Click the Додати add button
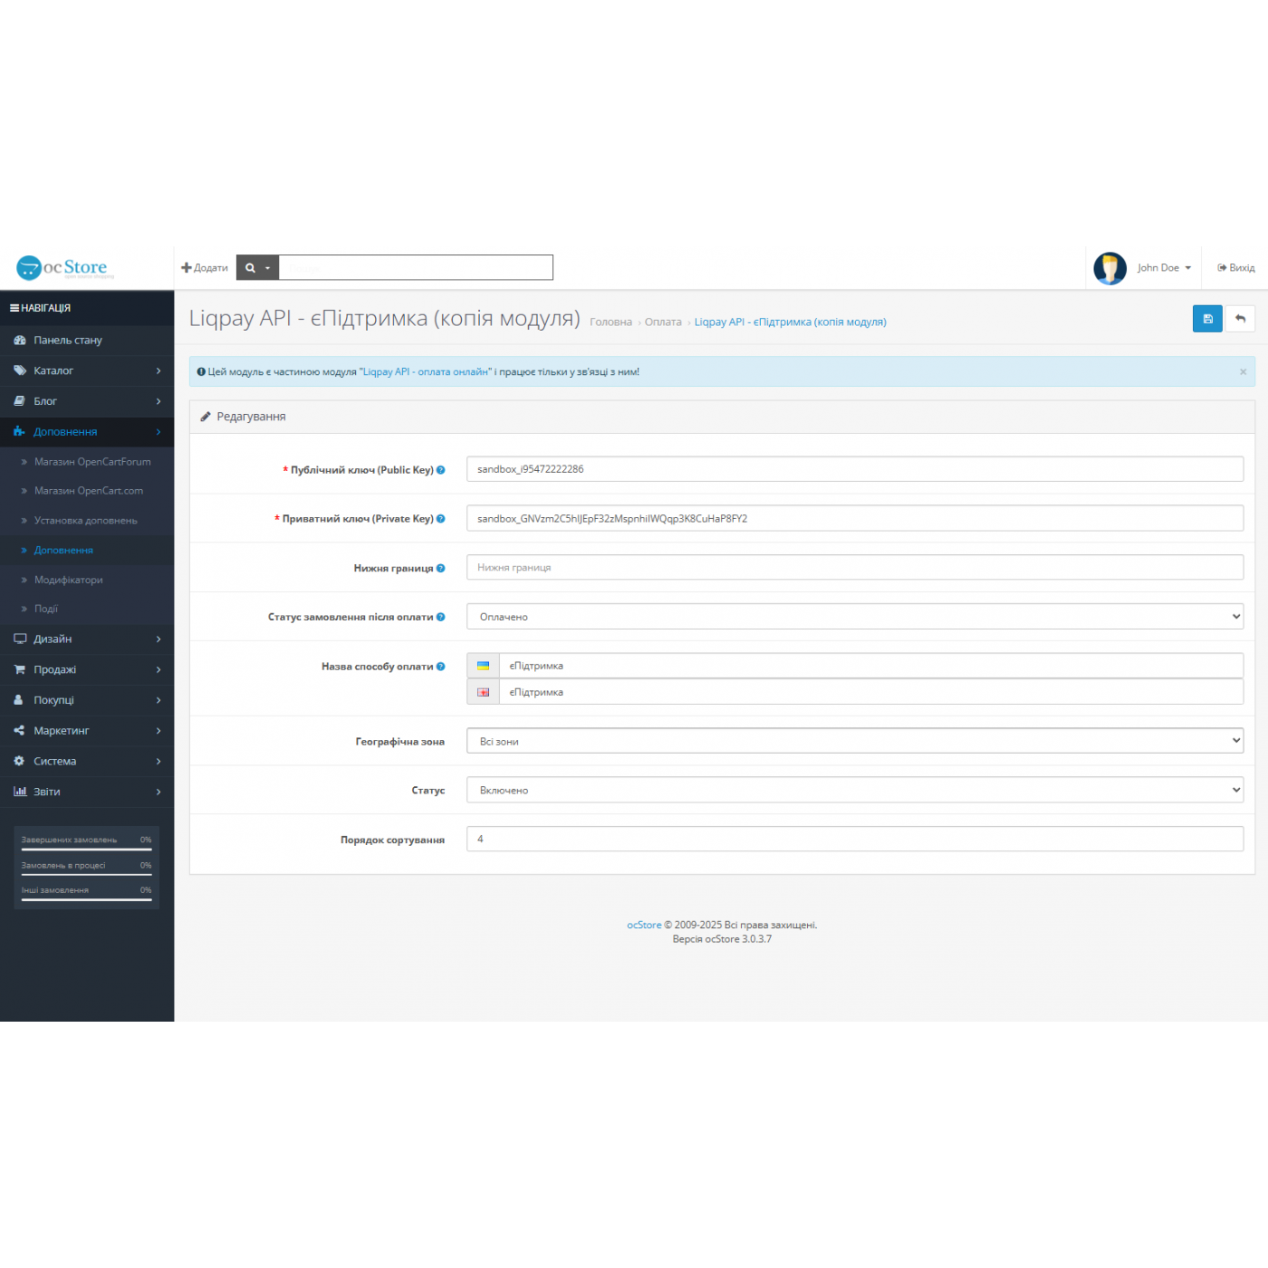1268x1268 pixels. coord(205,268)
